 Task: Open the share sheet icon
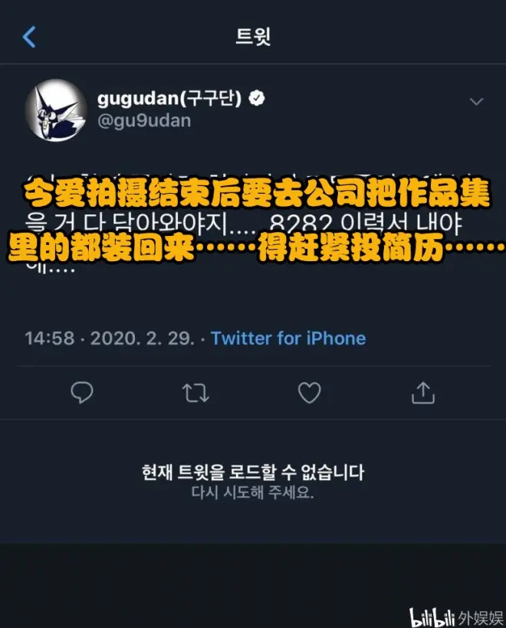(x=423, y=392)
